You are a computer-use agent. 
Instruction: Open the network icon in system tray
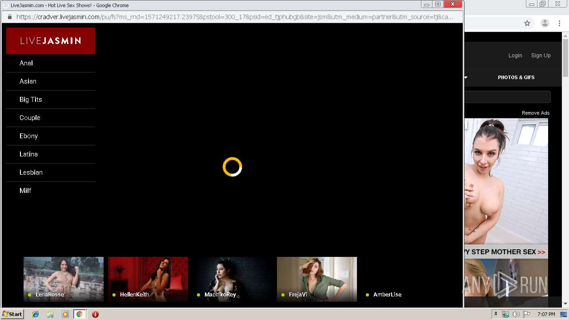[x=505, y=314]
